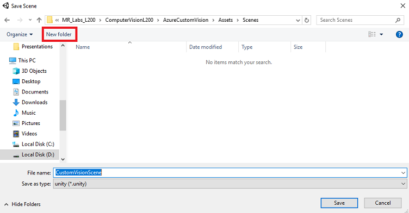Screen dimensions: 409x213
Task: Click the address bar folder icon
Action: [x=50, y=20]
